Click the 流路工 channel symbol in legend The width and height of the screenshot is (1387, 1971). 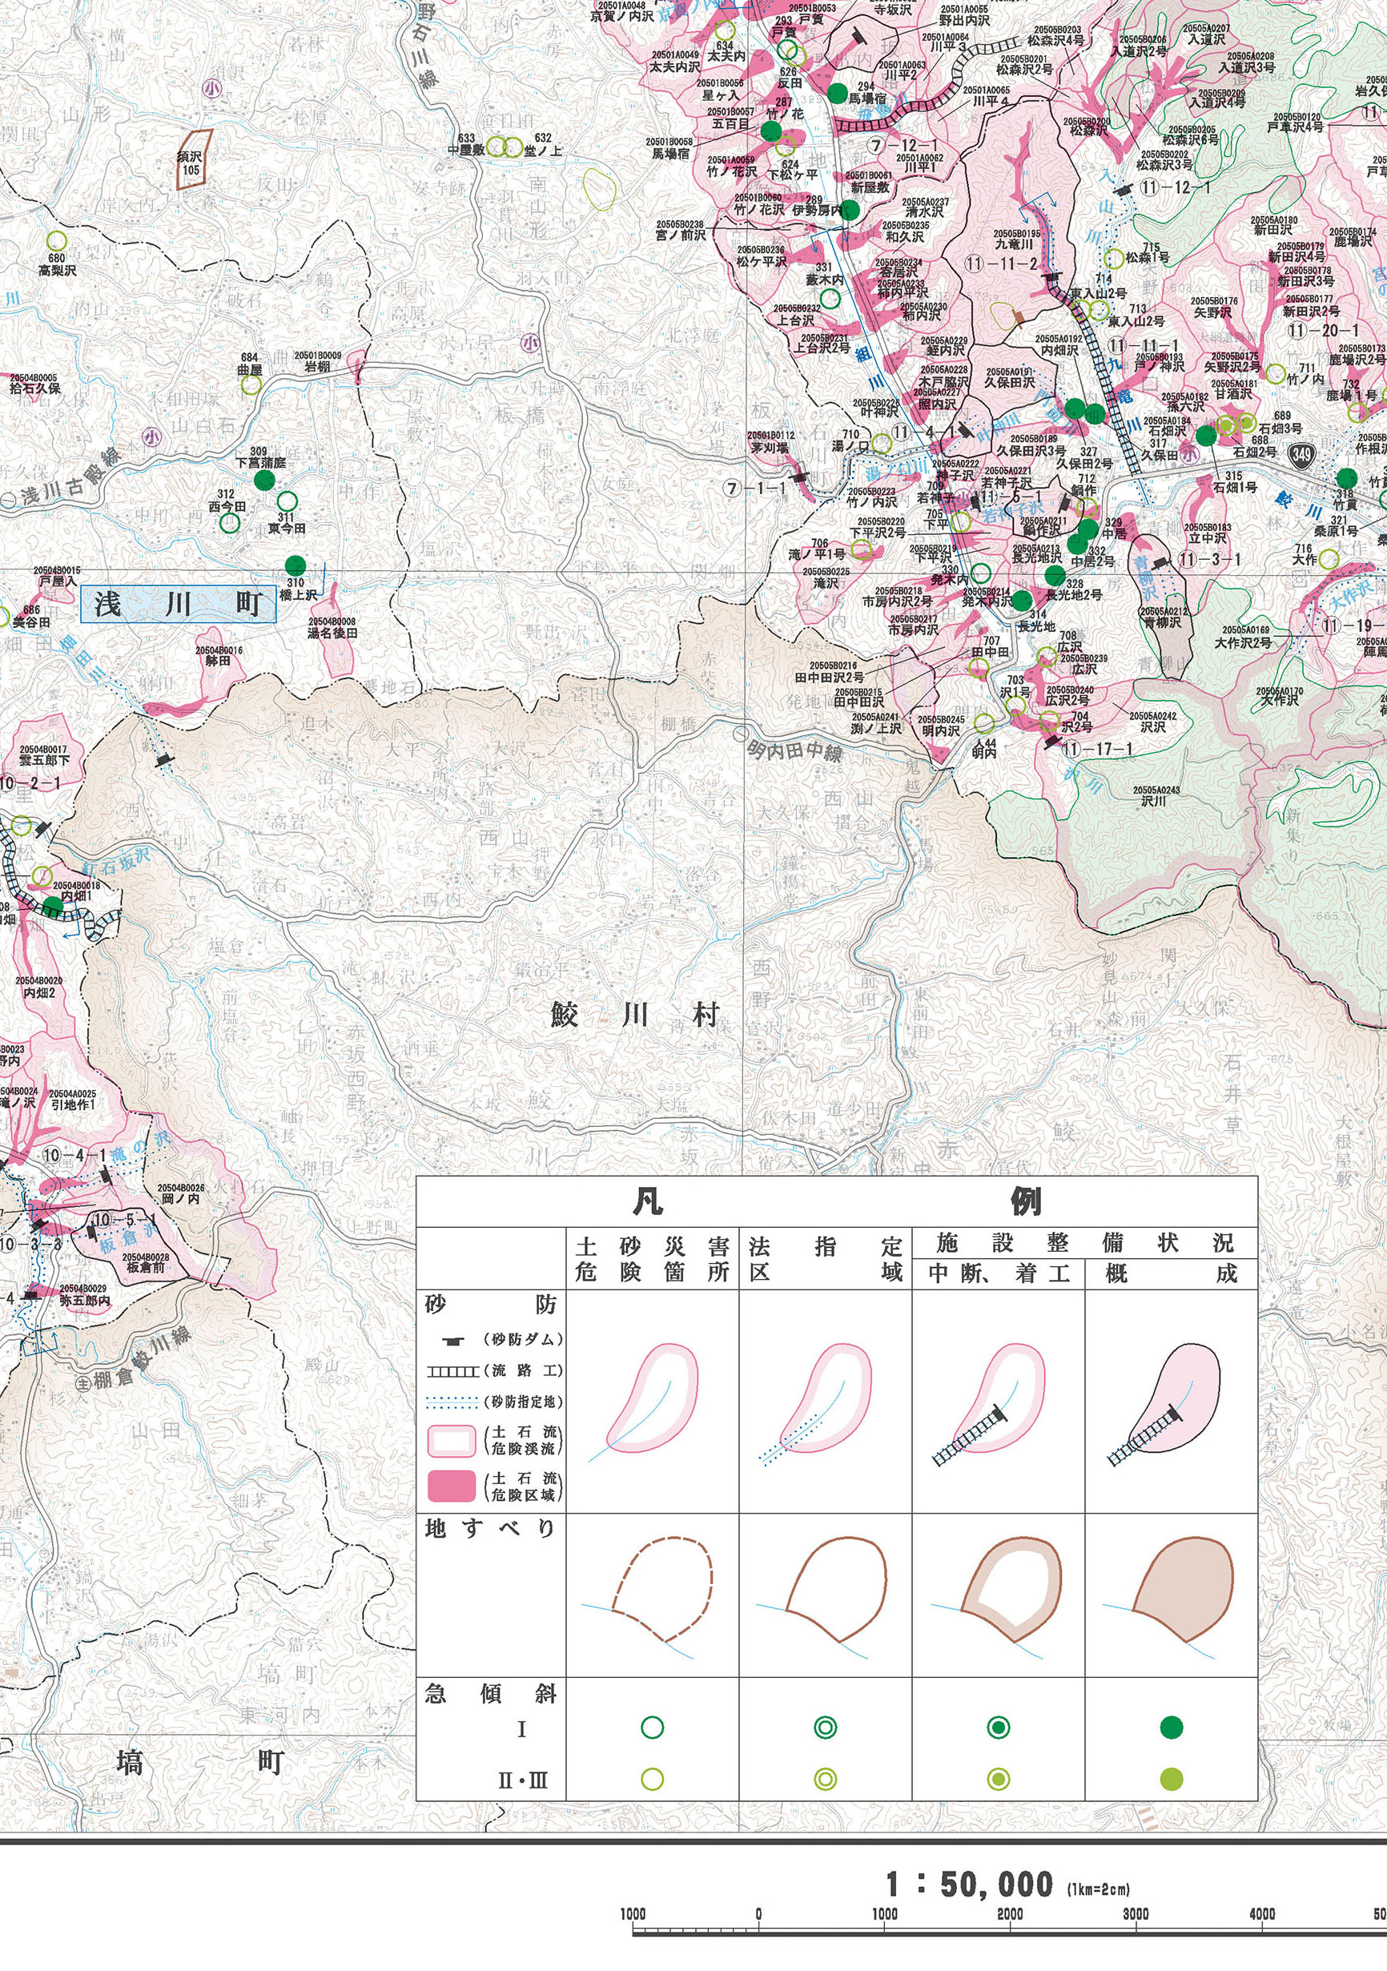click(x=452, y=1372)
